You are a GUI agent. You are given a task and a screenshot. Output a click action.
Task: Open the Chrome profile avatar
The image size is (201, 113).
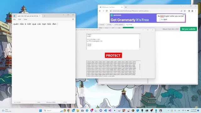click(192, 11)
